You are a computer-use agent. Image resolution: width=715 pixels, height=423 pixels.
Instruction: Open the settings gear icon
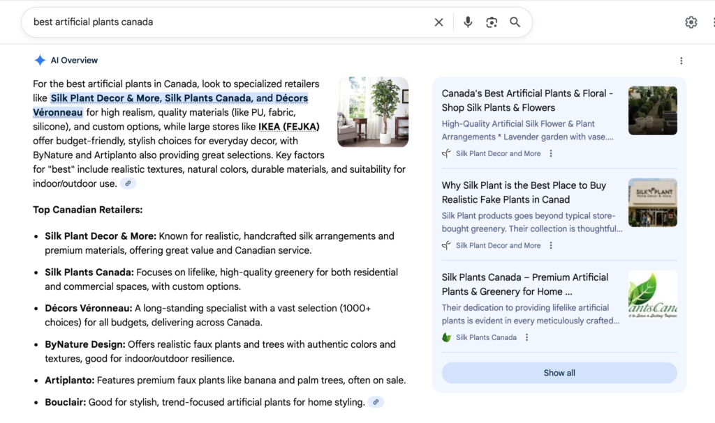click(x=691, y=22)
